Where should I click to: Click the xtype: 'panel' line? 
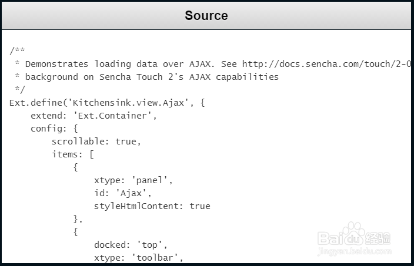pos(133,180)
